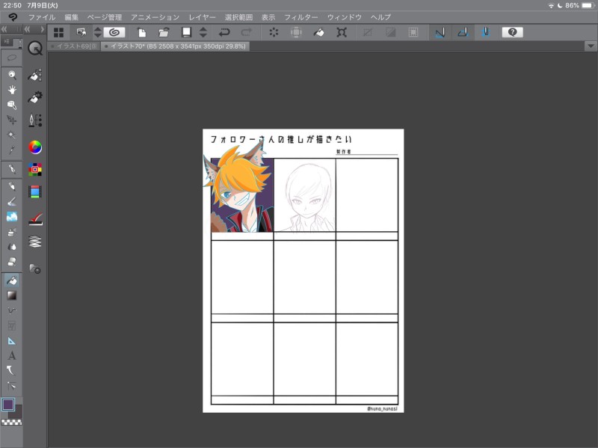Viewport: 598px width, 448px height.
Task: Open the Brush Size palette
Action: [x=35, y=120]
